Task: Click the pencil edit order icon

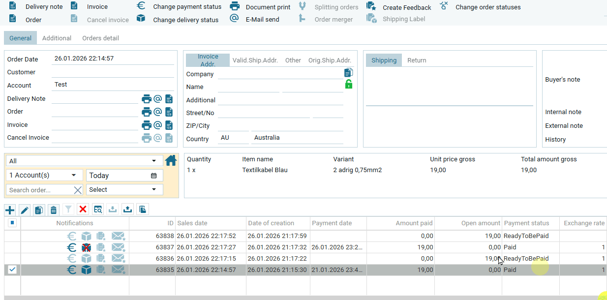Action: 25,210
